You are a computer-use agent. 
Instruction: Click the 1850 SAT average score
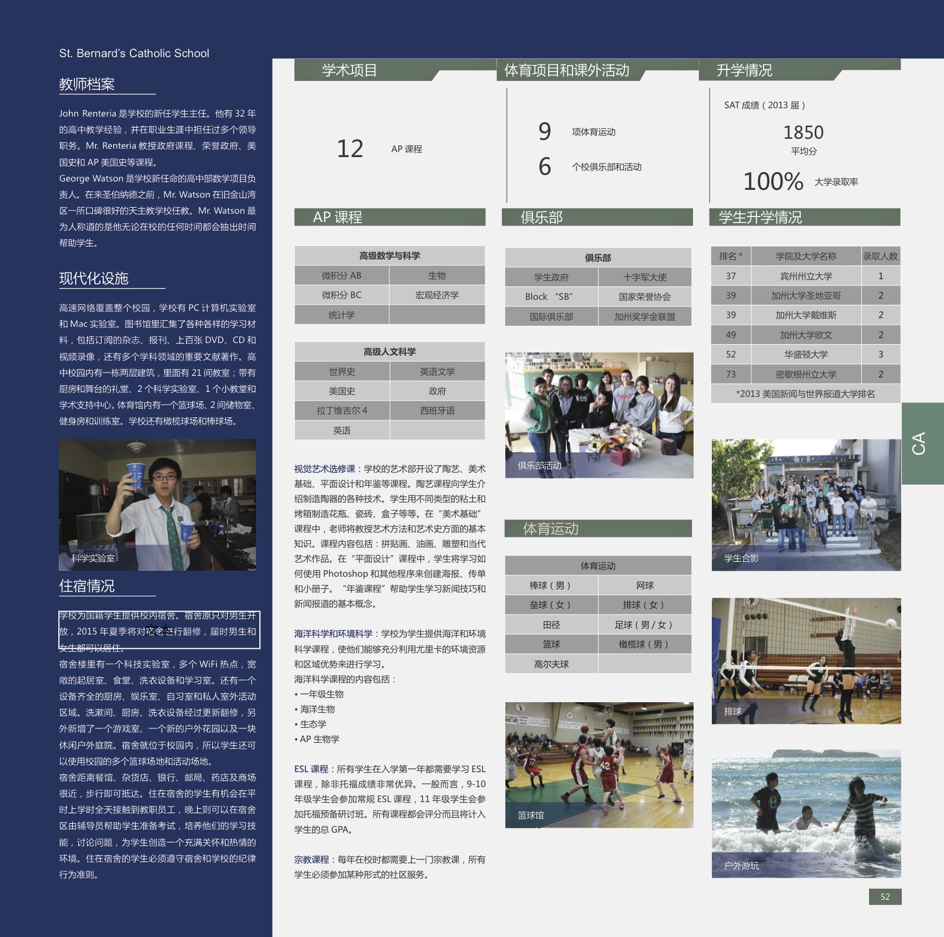tap(804, 133)
